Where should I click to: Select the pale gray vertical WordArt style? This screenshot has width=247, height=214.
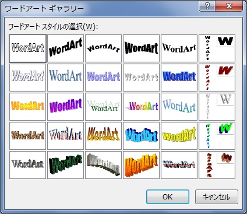tap(217, 107)
